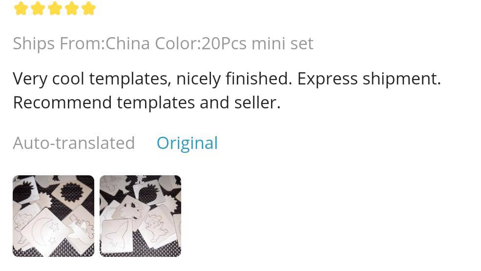Click the 'Color:20Pcs mini set' text
Screen dimensions: 481x271
234,43
